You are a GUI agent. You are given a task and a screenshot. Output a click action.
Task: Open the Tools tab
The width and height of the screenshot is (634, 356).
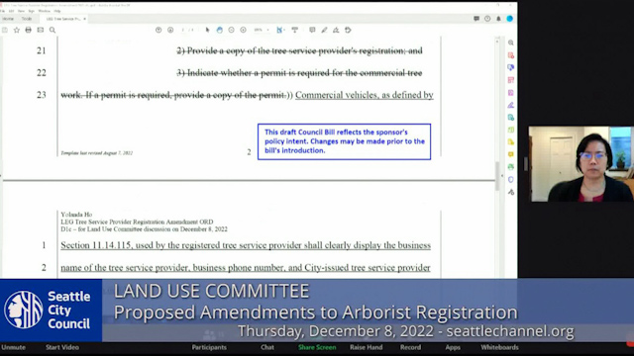click(27, 19)
